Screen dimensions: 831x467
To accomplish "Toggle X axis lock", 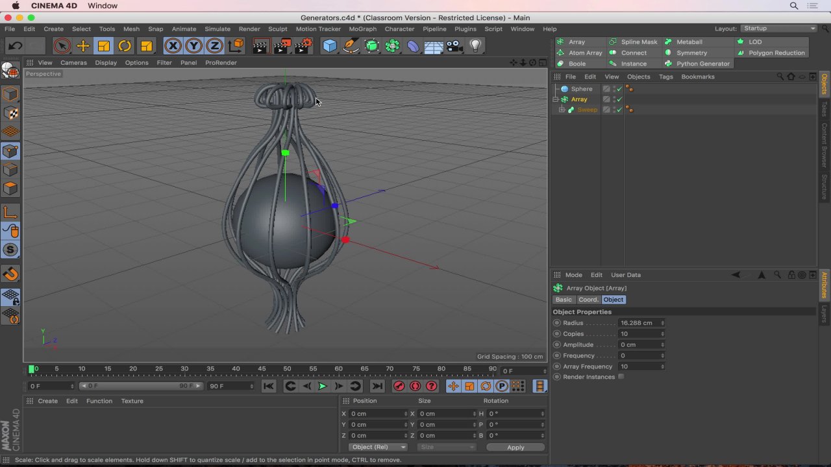I will (x=173, y=46).
